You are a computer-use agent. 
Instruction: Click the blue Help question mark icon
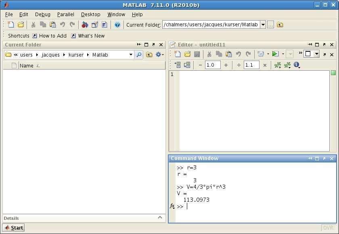click(x=117, y=25)
